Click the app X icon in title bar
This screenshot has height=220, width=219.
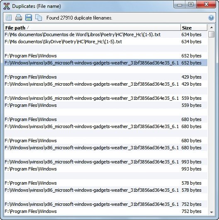[x=7, y=6]
